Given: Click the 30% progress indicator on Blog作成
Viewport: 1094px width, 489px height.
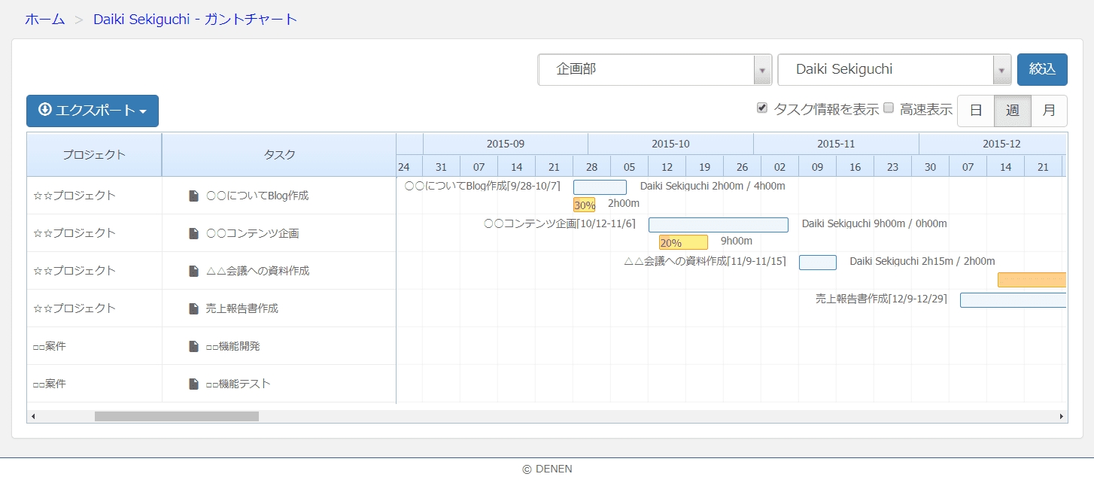Looking at the screenshot, I should tap(584, 204).
